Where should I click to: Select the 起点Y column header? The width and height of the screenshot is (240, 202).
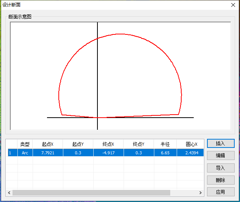click(x=78, y=144)
